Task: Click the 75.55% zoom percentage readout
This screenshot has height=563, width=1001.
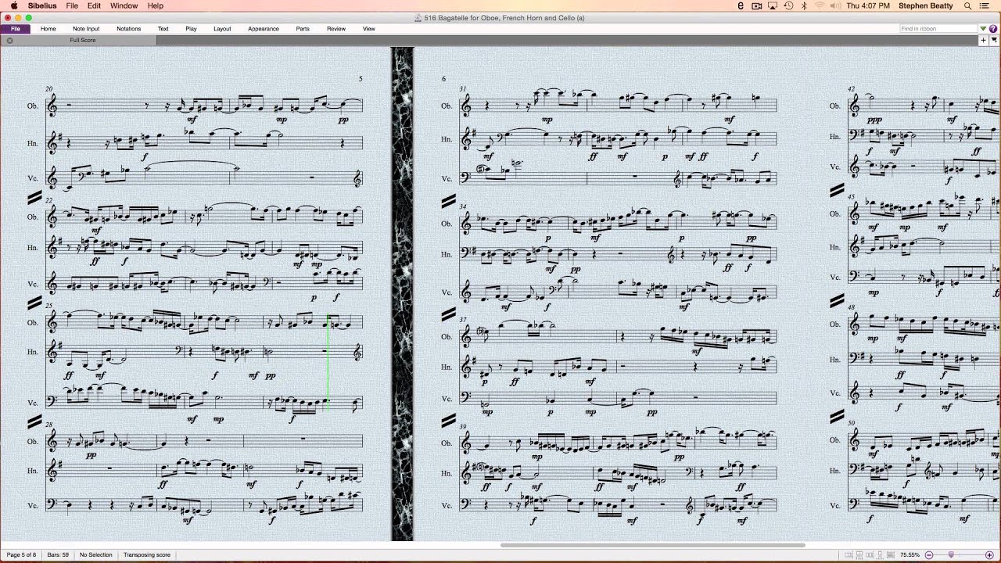Action: click(x=910, y=554)
